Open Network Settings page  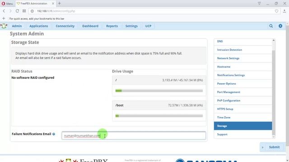tap(243, 58)
